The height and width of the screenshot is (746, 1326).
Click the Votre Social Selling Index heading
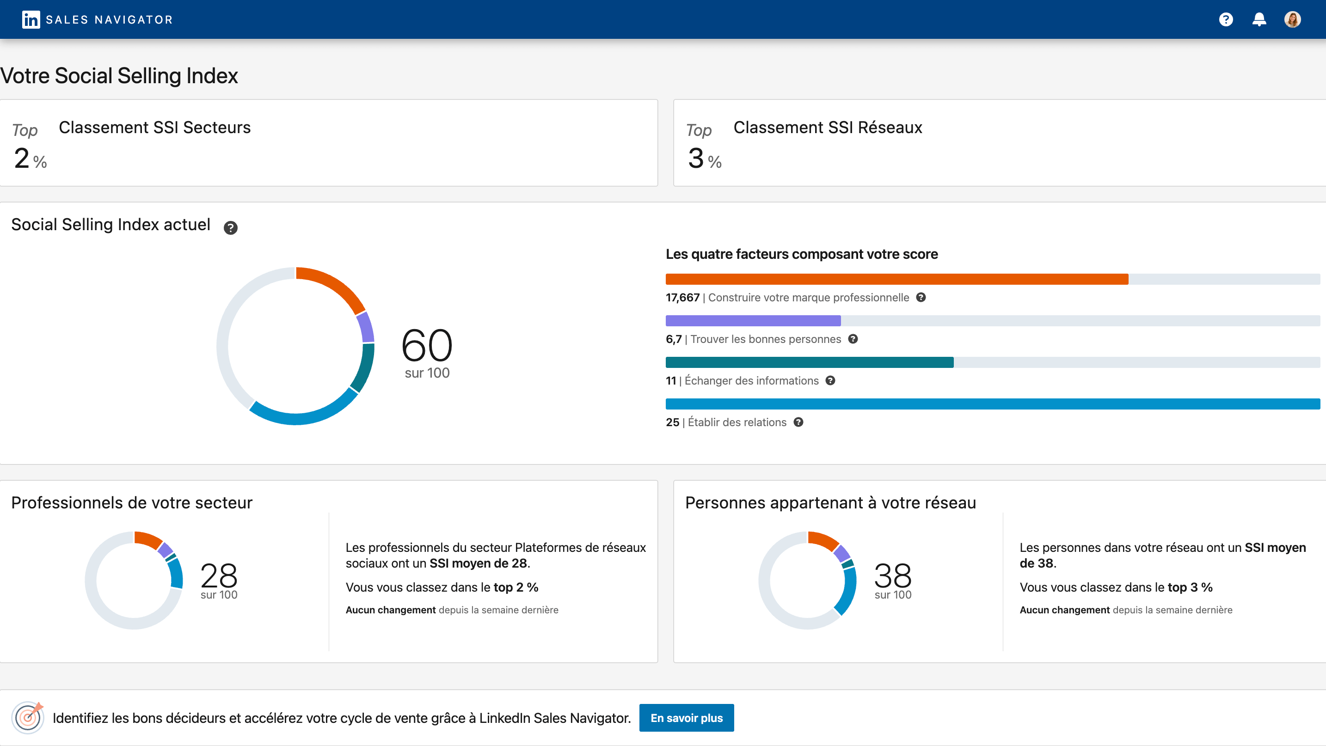tap(119, 76)
